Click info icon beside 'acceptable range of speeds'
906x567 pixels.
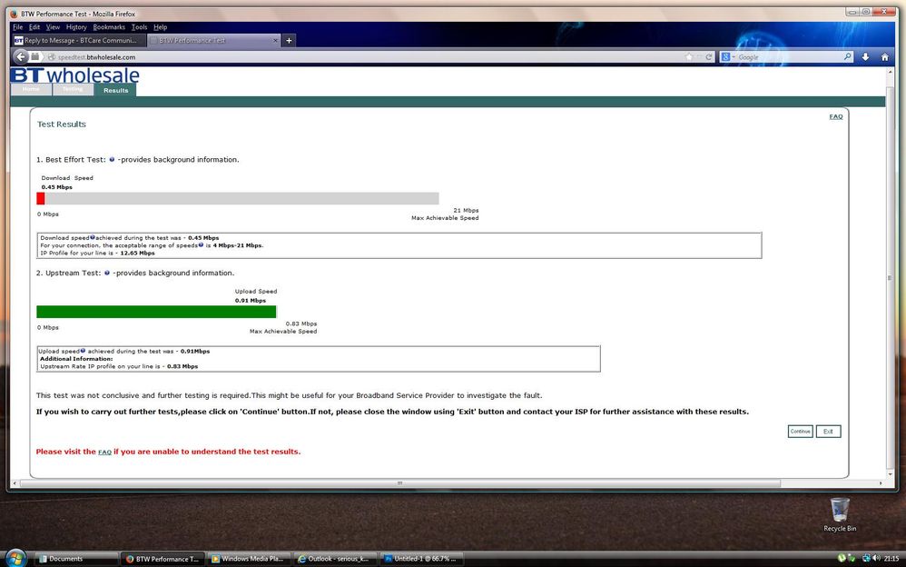(201, 244)
